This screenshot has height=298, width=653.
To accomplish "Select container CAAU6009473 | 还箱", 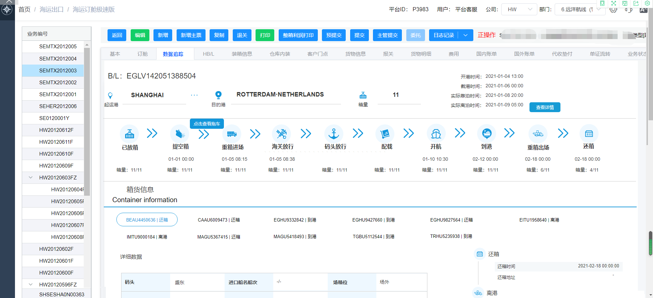I will coord(219,220).
